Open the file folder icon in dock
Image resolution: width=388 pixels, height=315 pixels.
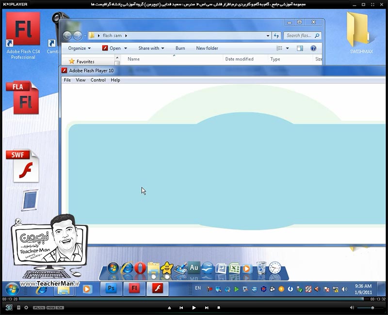pos(154,268)
